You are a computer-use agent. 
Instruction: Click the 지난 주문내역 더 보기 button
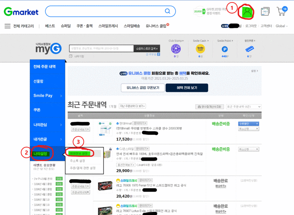coord(132,106)
